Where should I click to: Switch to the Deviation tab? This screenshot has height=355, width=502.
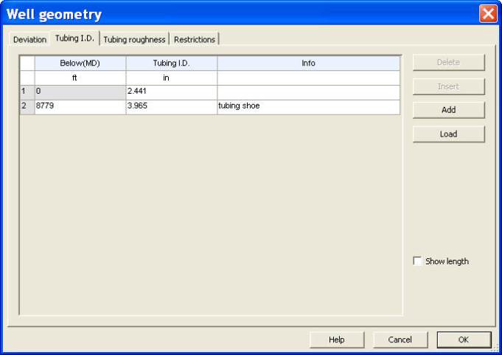[29, 39]
